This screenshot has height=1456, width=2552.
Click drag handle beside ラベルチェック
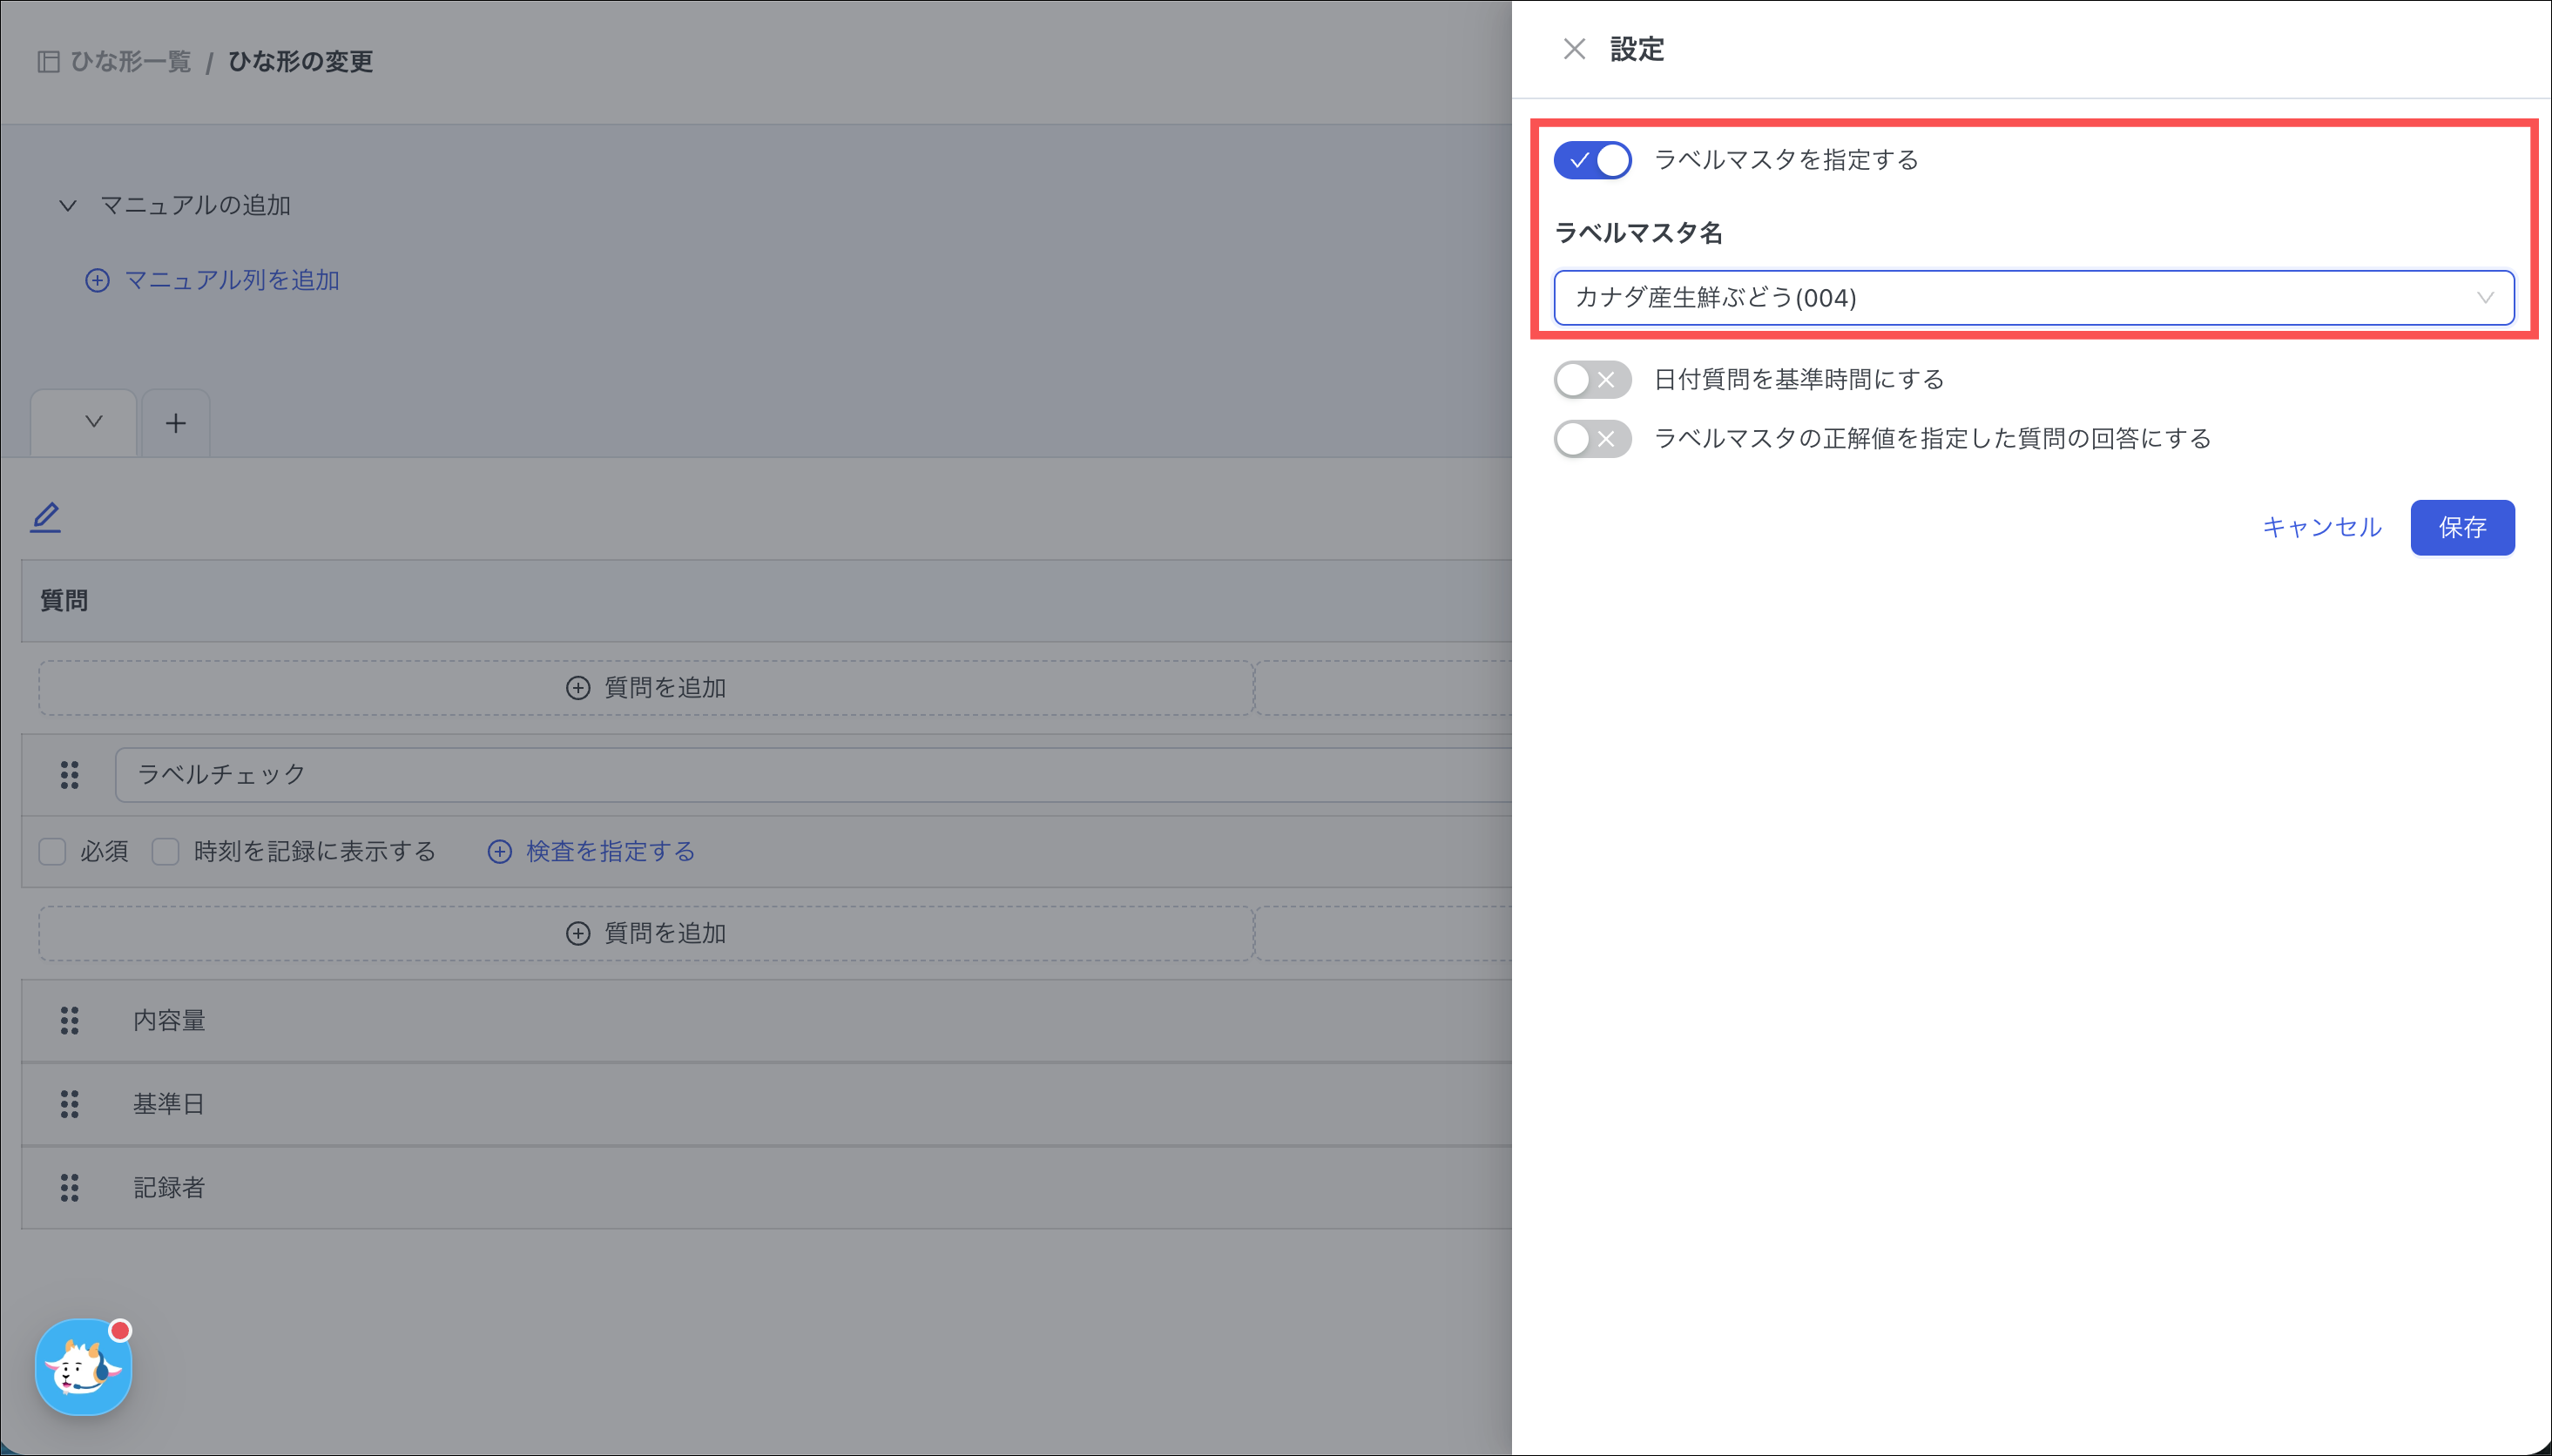[69, 775]
